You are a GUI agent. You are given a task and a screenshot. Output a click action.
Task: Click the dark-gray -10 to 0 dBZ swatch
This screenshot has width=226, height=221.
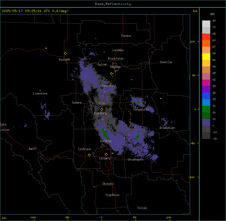tap(206, 129)
